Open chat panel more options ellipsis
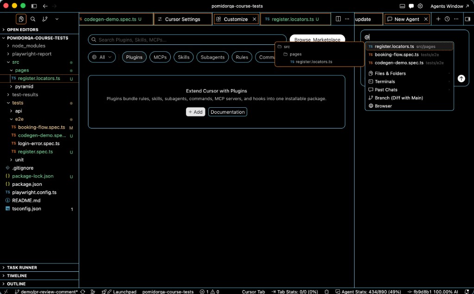The width and height of the screenshot is (474, 294). coord(456,19)
